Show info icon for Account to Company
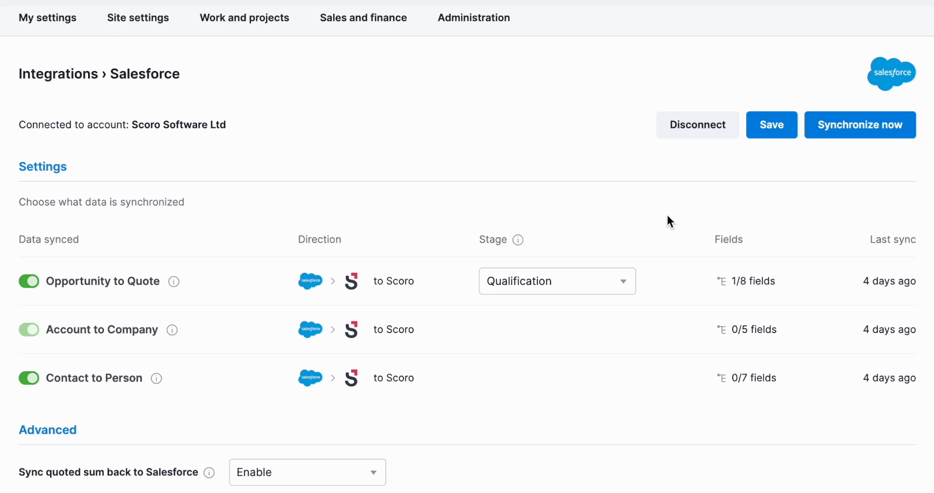934x493 pixels. [x=172, y=330]
